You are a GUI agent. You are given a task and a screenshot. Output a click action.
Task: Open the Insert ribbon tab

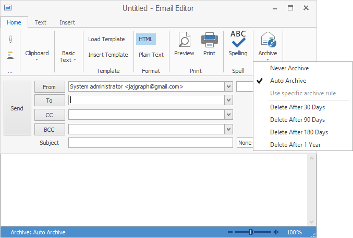(x=67, y=22)
